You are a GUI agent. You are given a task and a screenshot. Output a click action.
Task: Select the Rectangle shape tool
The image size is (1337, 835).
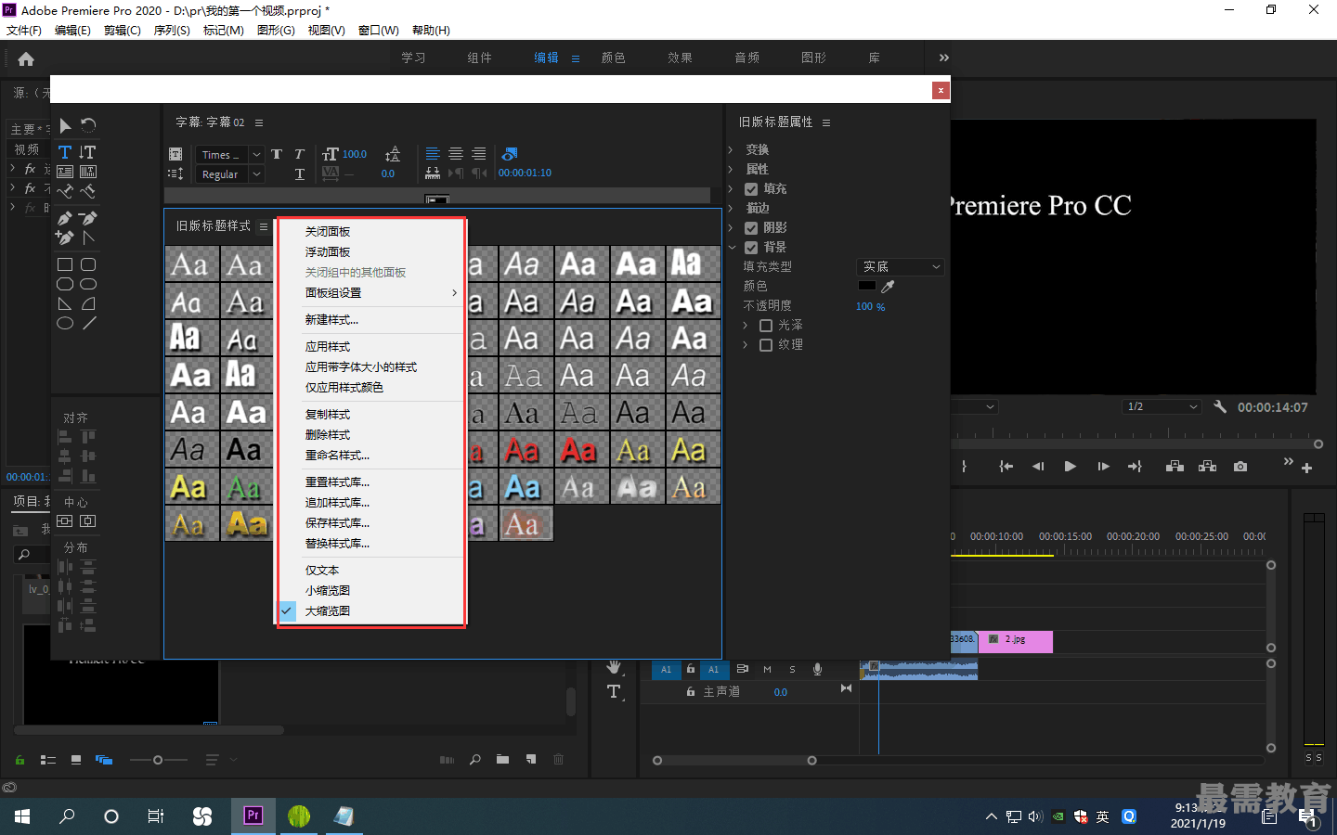(x=65, y=264)
